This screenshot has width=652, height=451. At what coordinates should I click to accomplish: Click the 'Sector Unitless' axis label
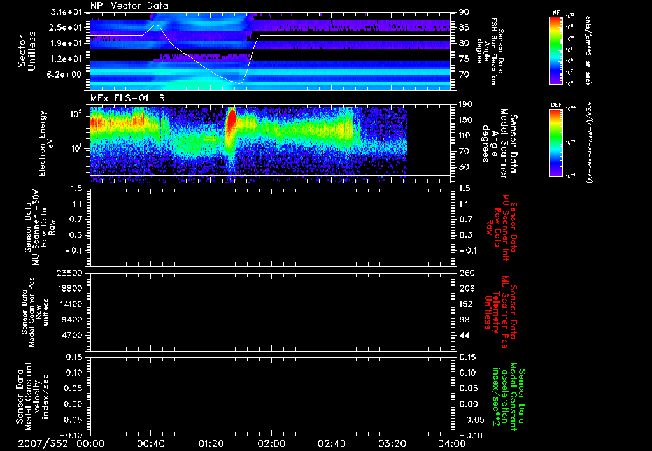tap(27, 51)
